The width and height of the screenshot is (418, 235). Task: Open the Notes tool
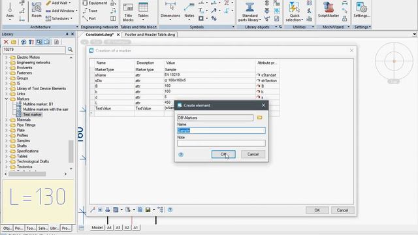click(189, 11)
